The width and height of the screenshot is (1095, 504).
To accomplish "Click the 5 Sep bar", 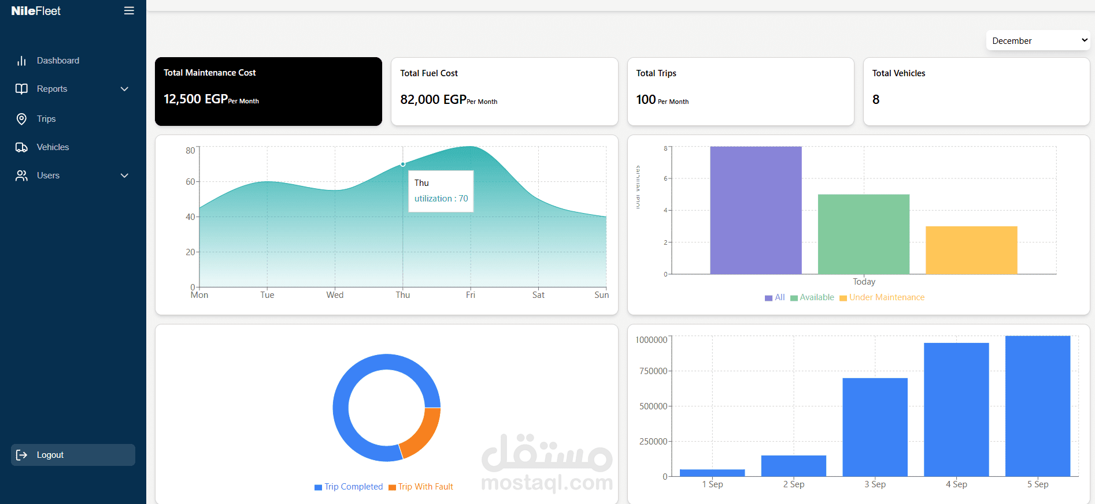I will click(x=1038, y=406).
